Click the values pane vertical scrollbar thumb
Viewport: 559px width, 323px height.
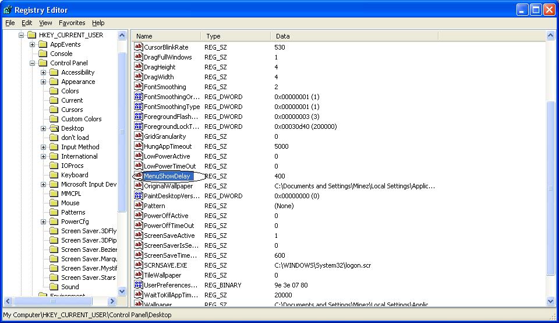coord(550,188)
